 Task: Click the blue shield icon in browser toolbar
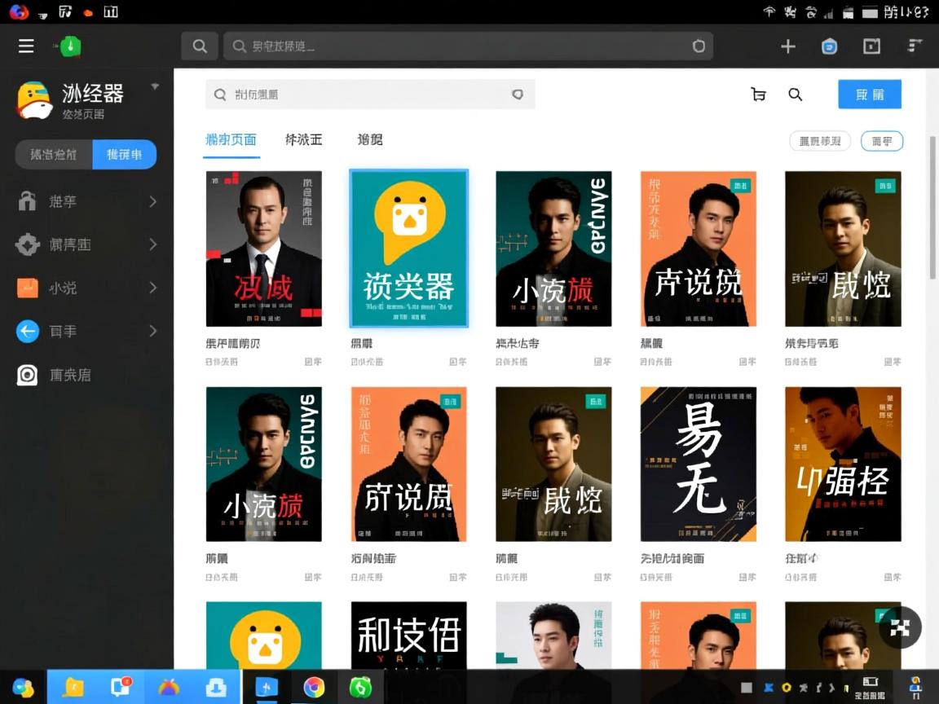pos(829,46)
